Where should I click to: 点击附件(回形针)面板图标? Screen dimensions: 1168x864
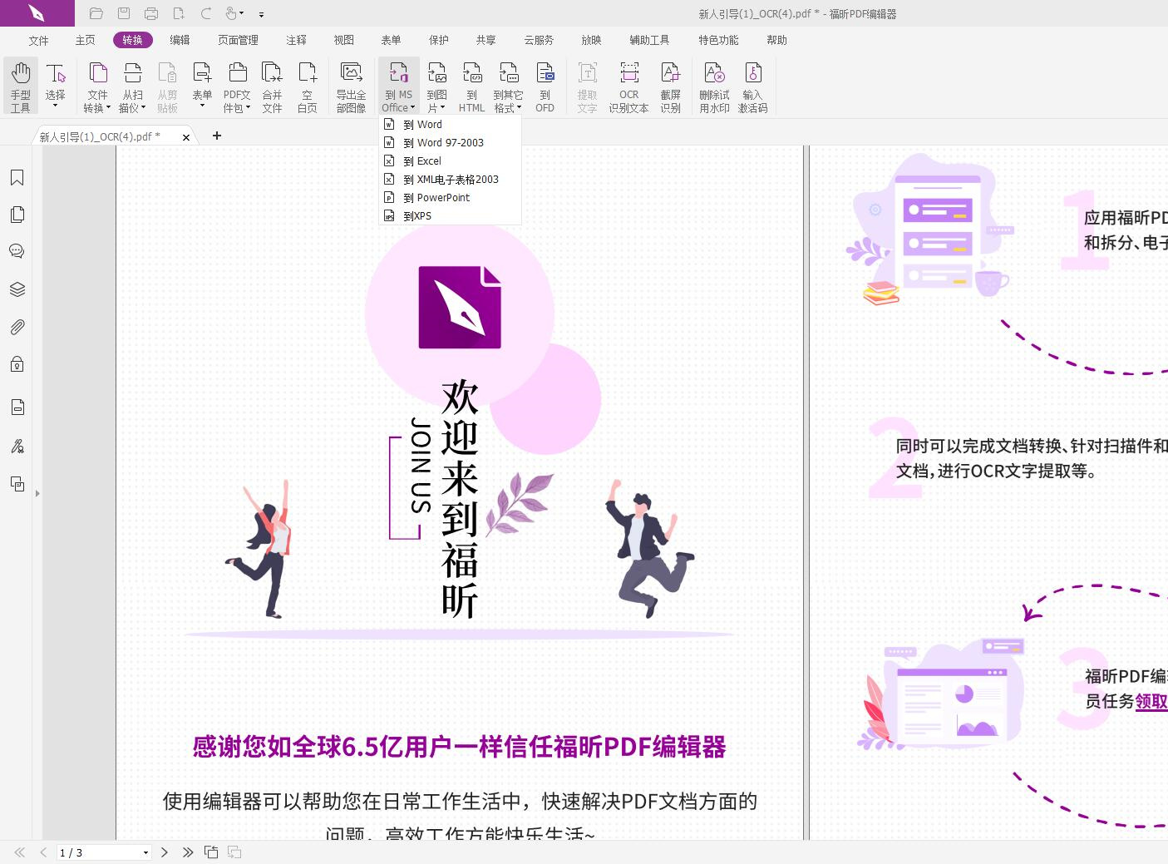pyautogui.click(x=17, y=326)
